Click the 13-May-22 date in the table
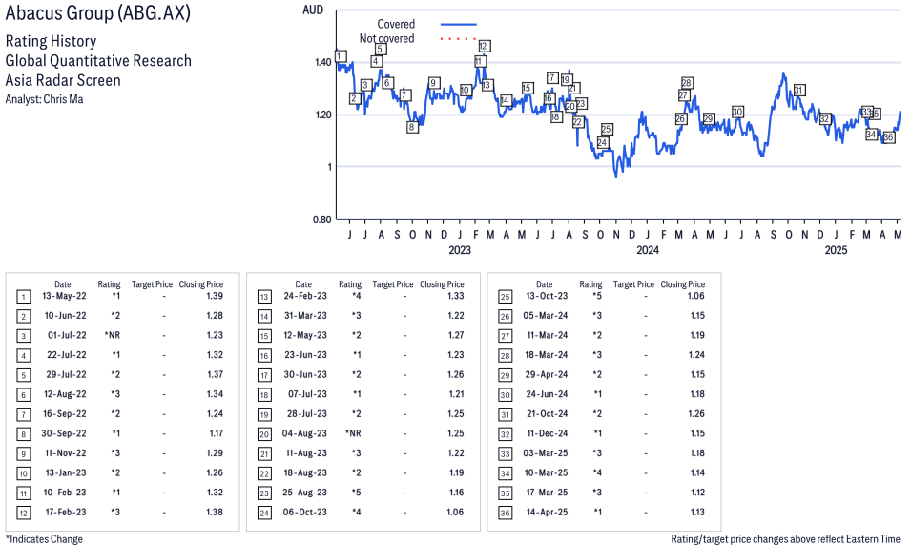 coord(64,296)
